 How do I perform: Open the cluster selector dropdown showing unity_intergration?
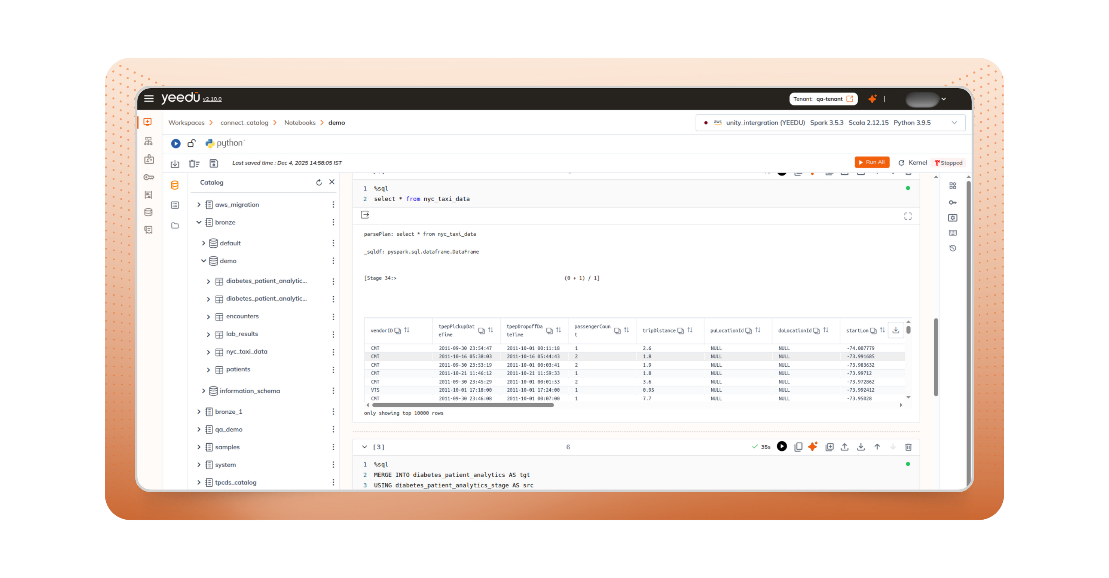955,122
